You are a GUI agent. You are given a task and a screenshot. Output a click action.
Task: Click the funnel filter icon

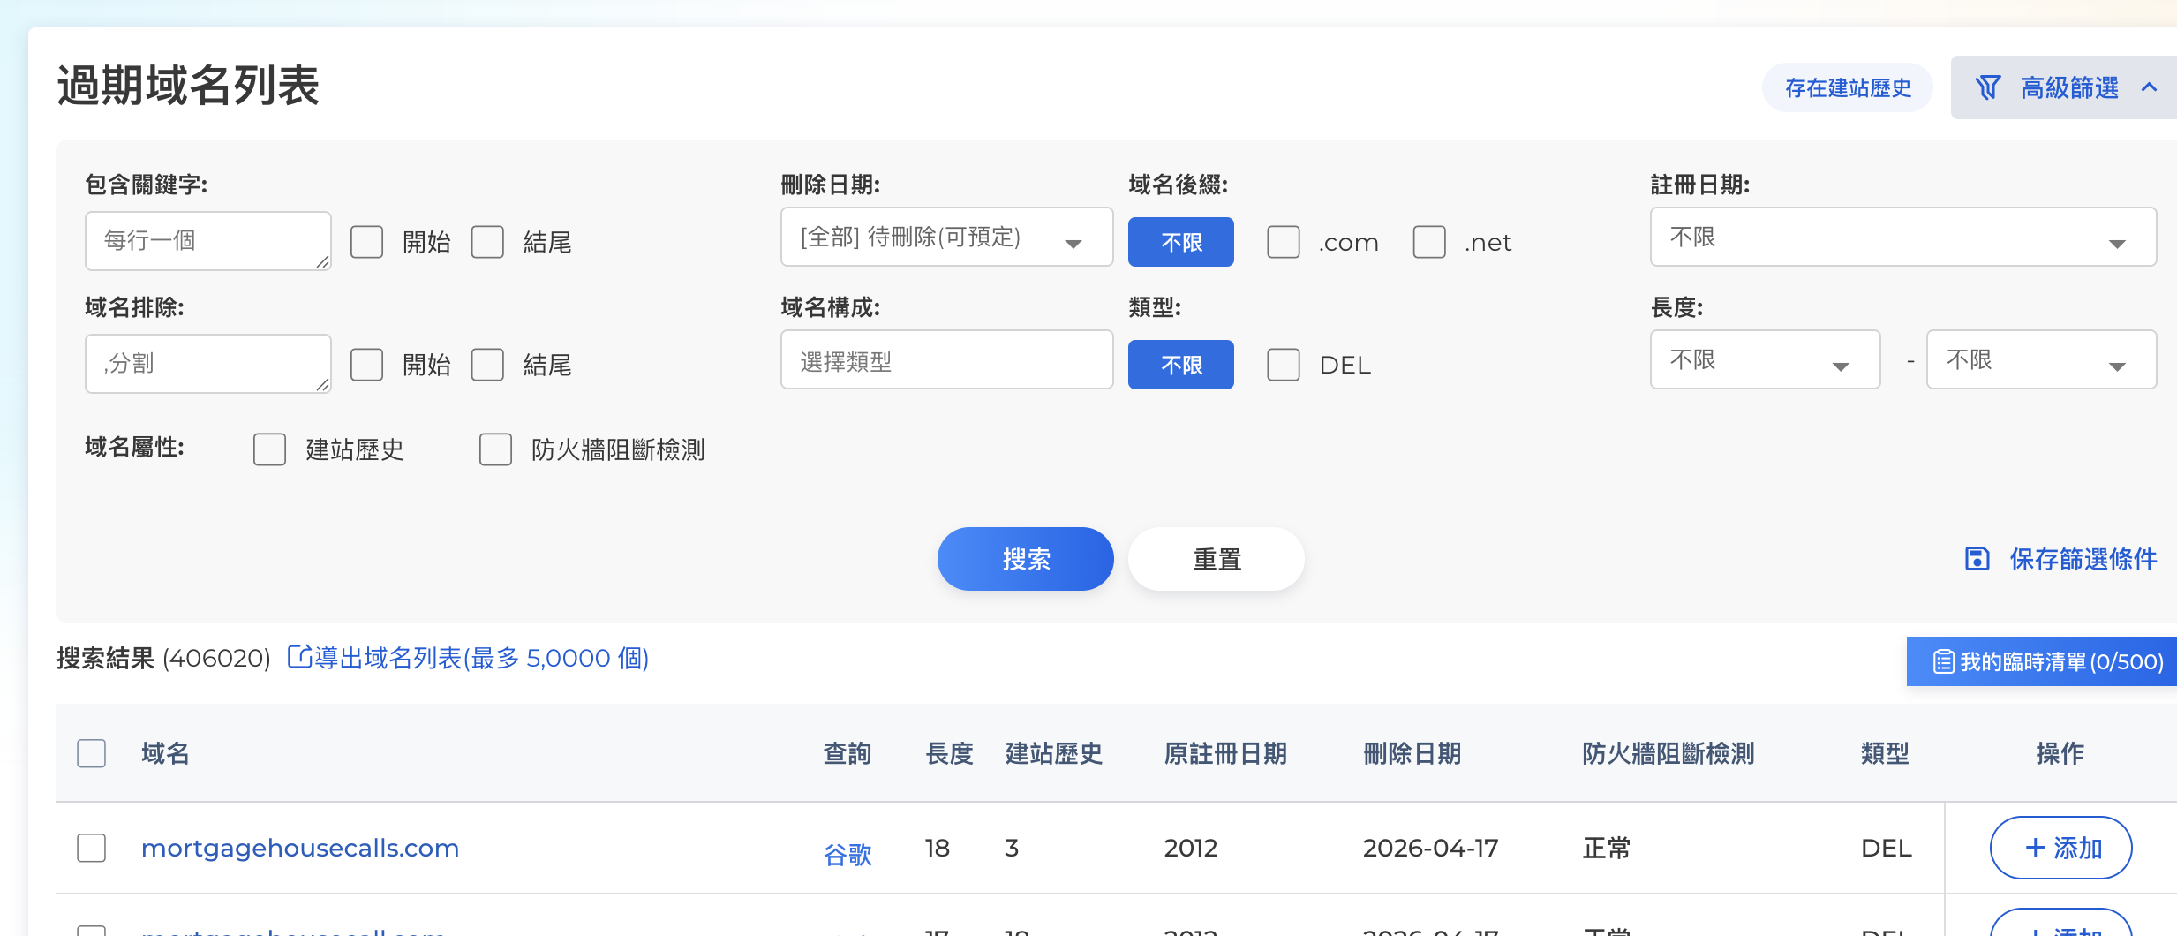(x=1987, y=87)
